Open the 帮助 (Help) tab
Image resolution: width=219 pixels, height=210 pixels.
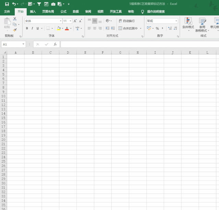pos(131,12)
